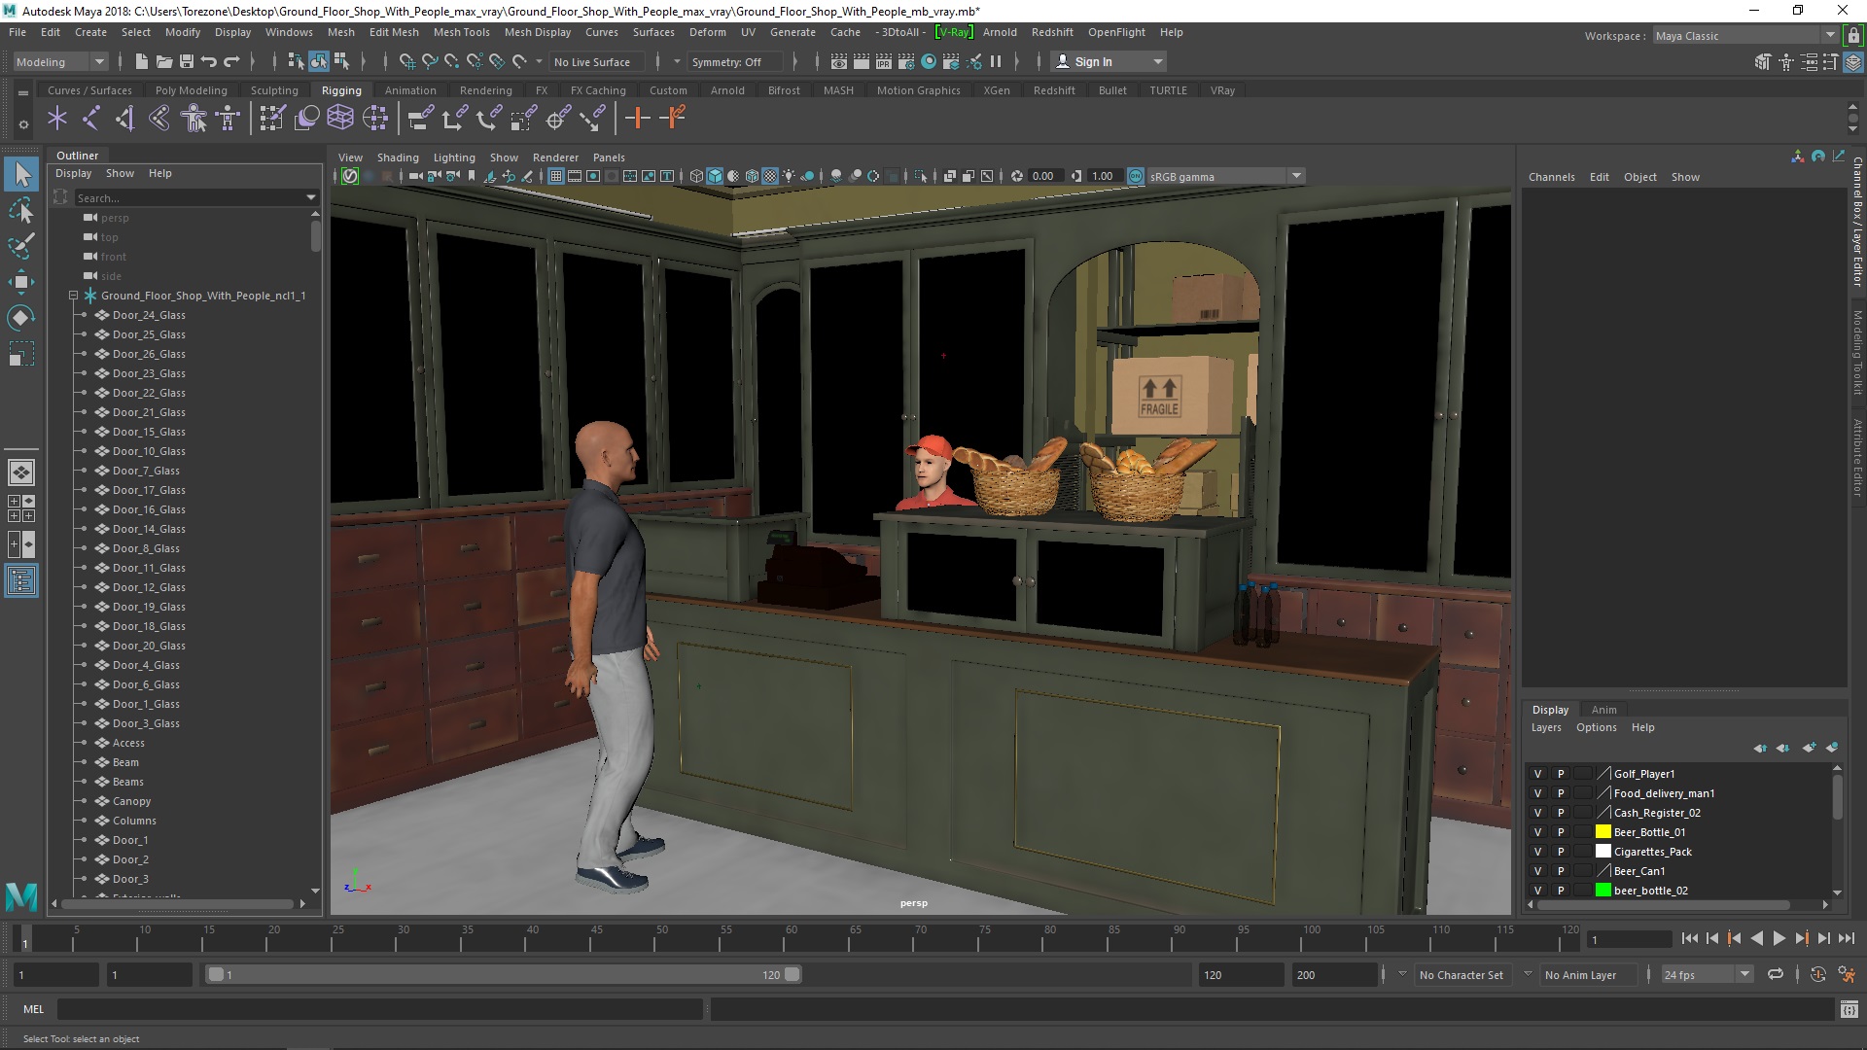The height and width of the screenshot is (1050, 1867).
Task: Click the No Live Surface button
Action: 594,61
